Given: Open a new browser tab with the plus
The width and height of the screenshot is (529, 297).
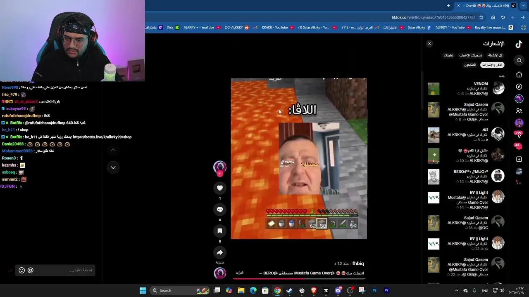Looking at the screenshot, I should pos(448,5).
